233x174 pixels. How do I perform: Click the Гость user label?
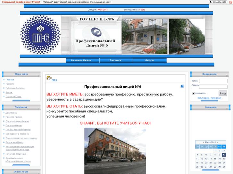142,10
